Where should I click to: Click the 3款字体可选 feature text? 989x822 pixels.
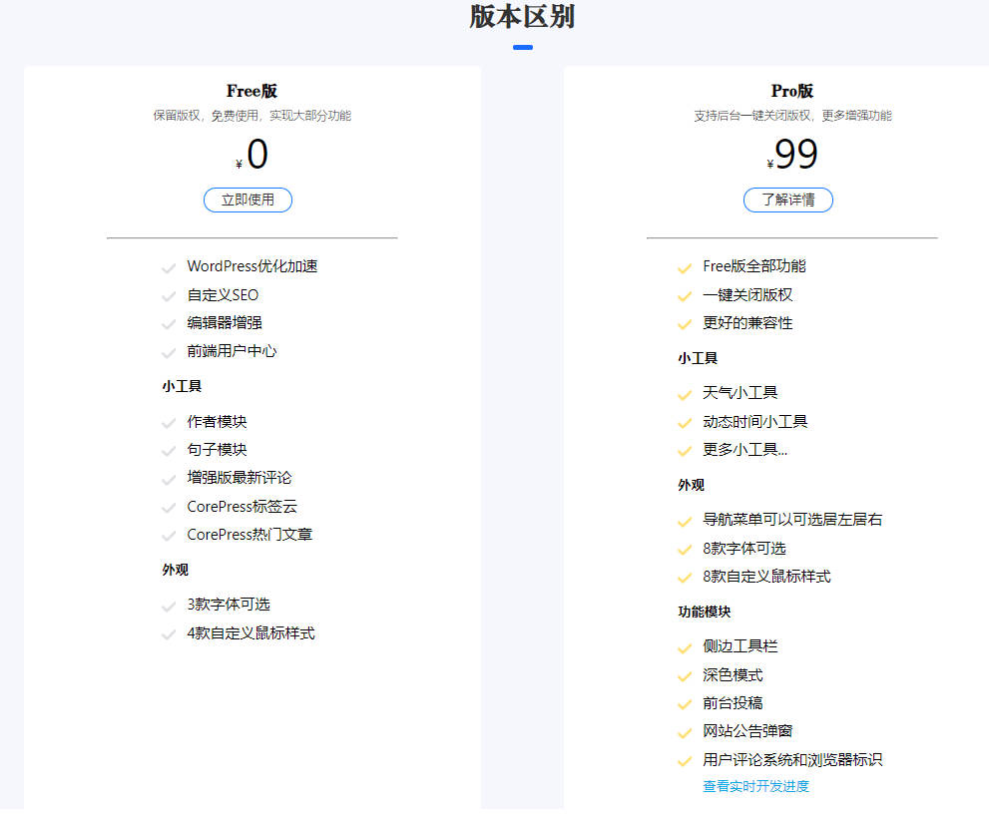click(x=229, y=605)
